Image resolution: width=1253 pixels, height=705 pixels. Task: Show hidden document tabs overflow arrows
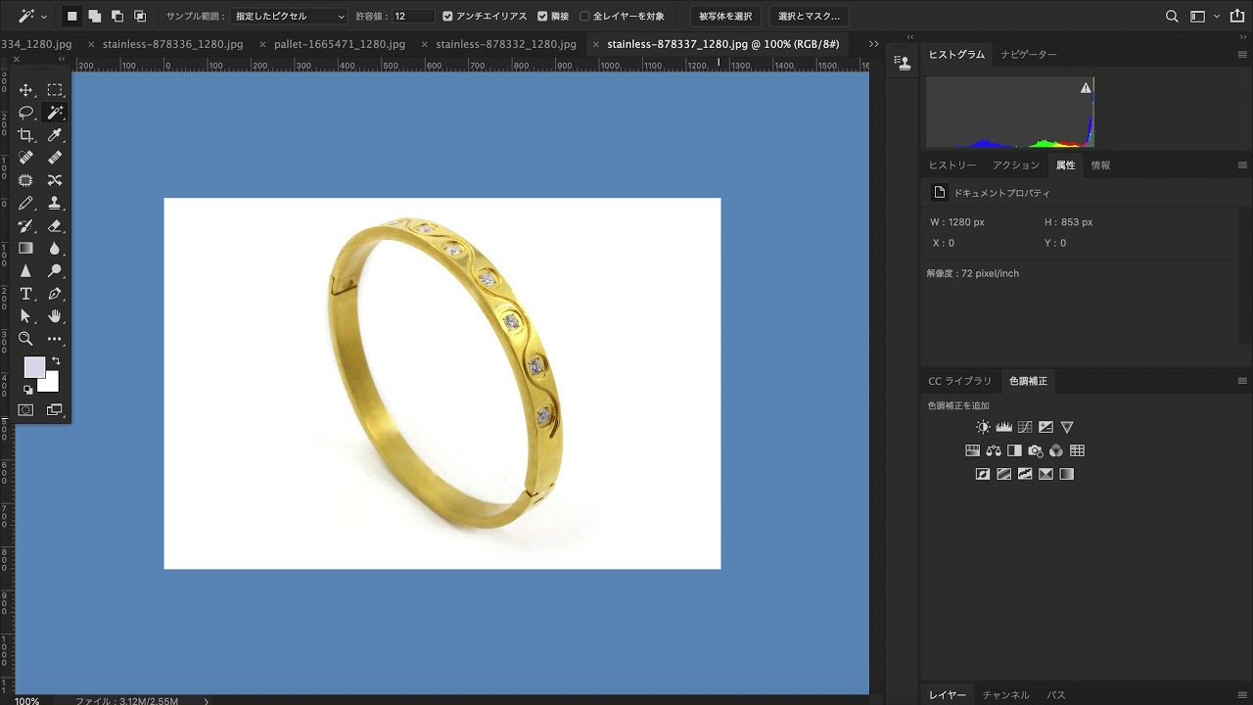tap(873, 44)
